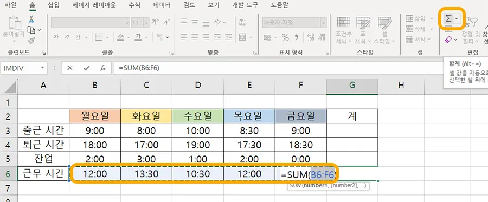Click the Insert cells (삽입) button
This screenshot has width=488, height=202.
[x=419, y=18]
